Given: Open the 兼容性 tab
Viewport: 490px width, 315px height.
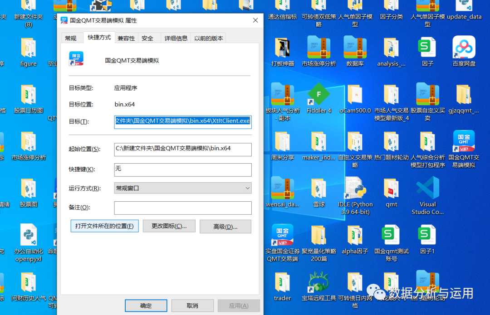Looking at the screenshot, I should pyautogui.click(x=126, y=38).
